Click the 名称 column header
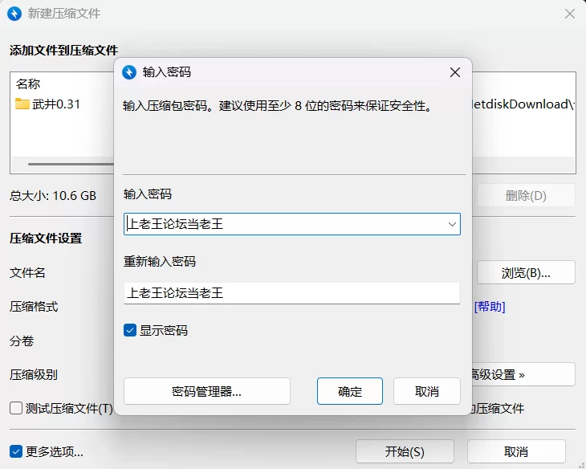This screenshot has width=586, height=469. [x=28, y=84]
